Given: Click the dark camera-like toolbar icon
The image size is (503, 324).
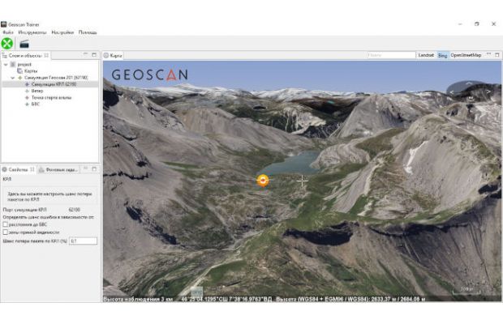Looking at the screenshot, I should 24,44.
